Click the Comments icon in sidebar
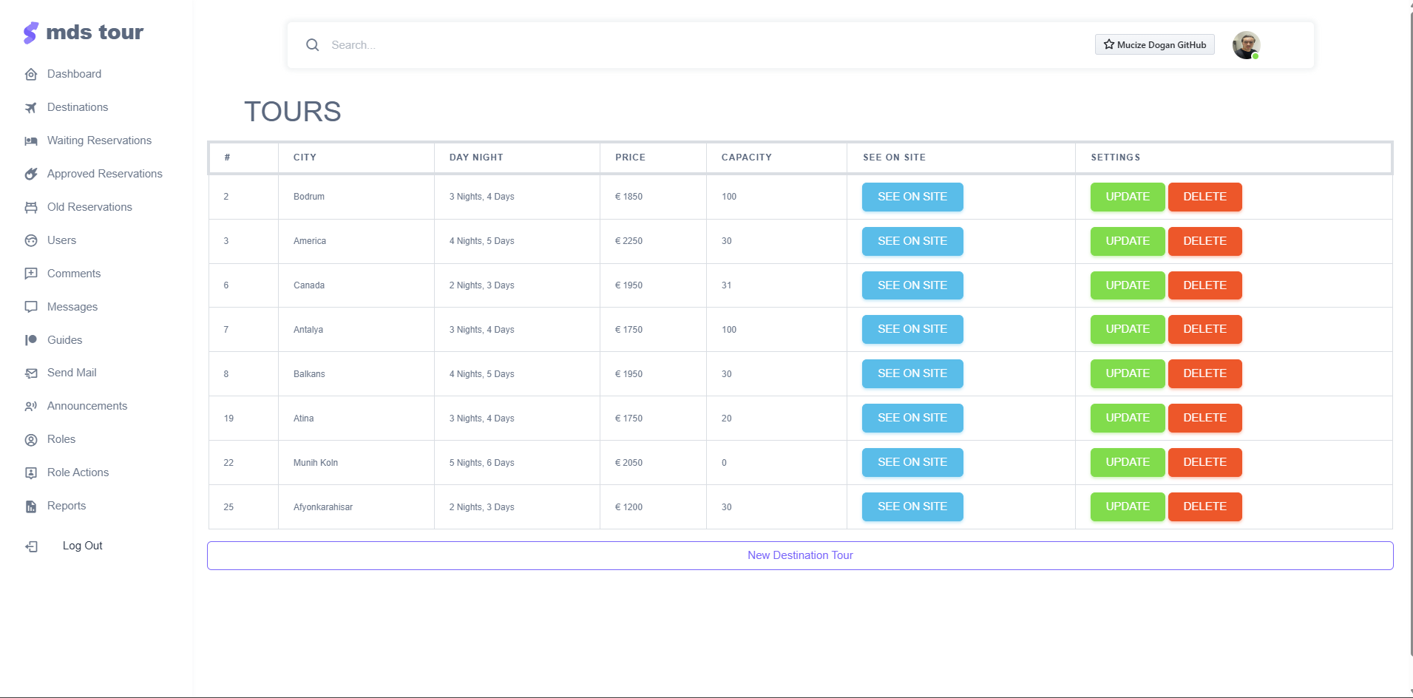 [31, 274]
